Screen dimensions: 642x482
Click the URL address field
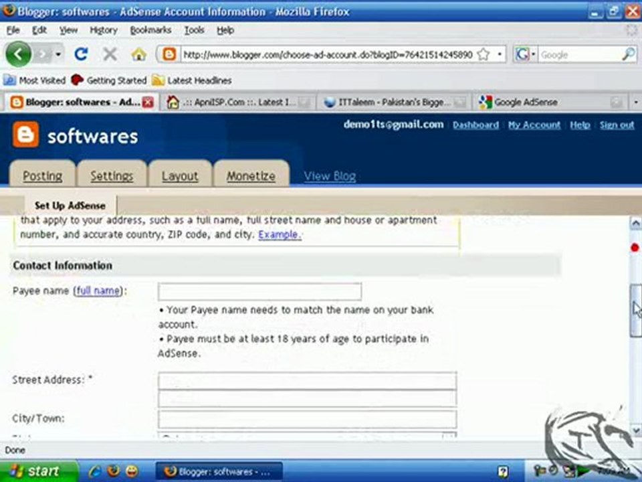click(328, 54)
